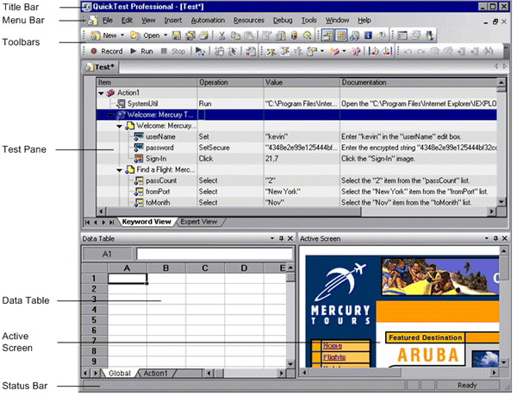Save the test with the floppy disk icon
The height and width of the screenshot is (397, 517).
(177, 35)
